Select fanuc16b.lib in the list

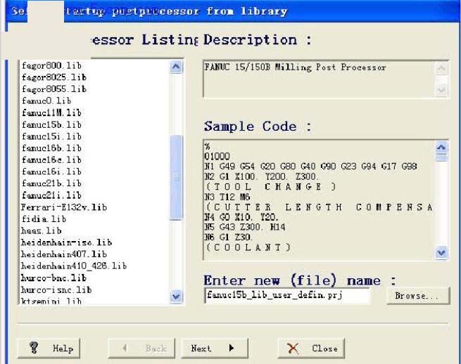(x=51, y=148)
